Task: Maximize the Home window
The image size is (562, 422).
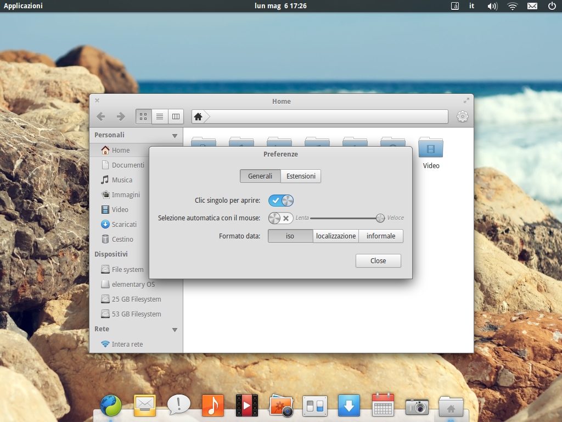Action: [466, 101]
